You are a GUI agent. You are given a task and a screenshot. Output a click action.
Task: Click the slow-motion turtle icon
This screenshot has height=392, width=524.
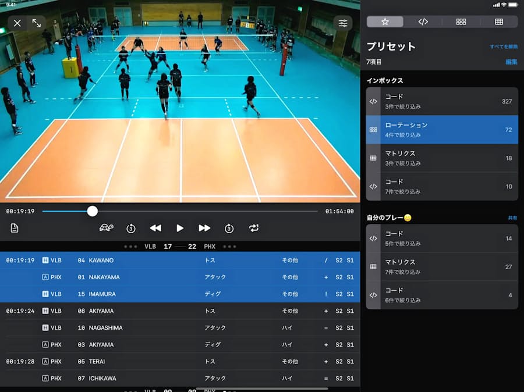pos(107,228)
